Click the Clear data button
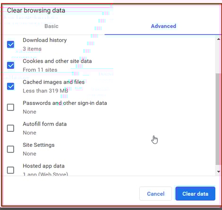This screenshot has height=210, width=222. [195, 193]
